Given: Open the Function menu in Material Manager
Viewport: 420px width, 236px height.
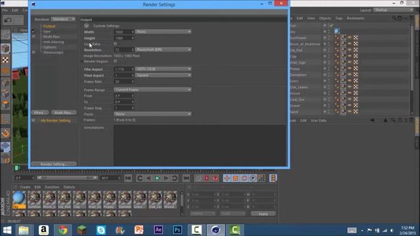Looking at the screenshot, I should click(52, 187).
